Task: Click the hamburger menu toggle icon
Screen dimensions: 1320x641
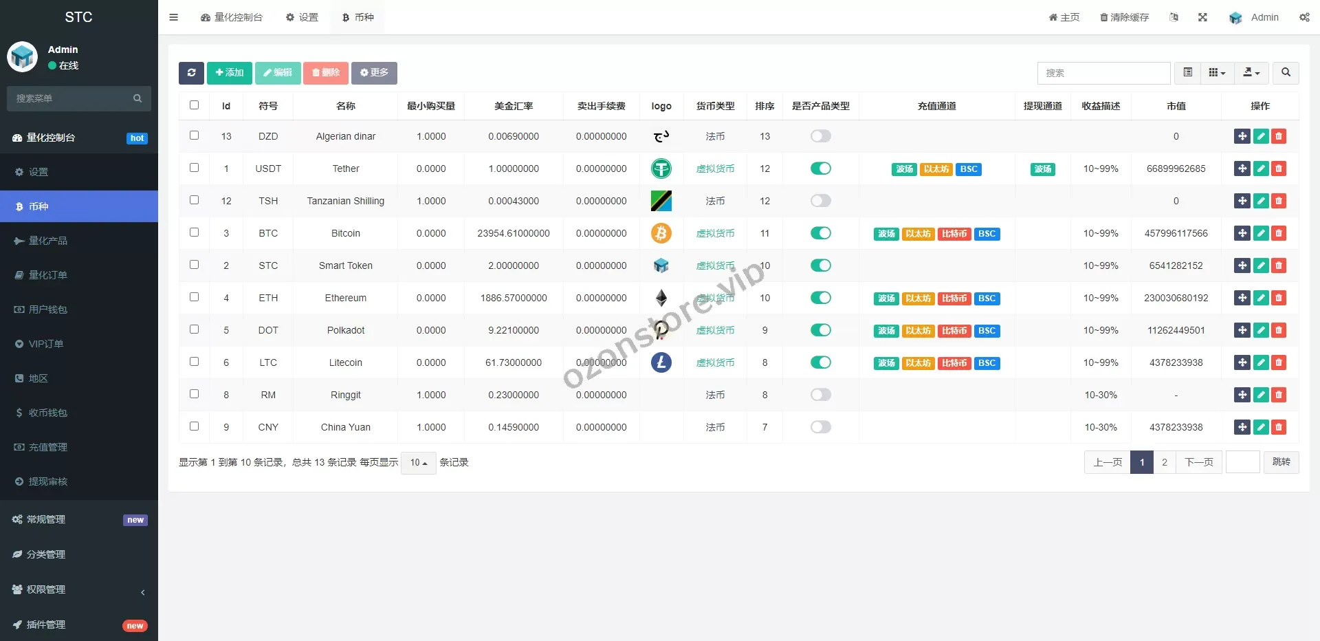Action: point(174,17)
